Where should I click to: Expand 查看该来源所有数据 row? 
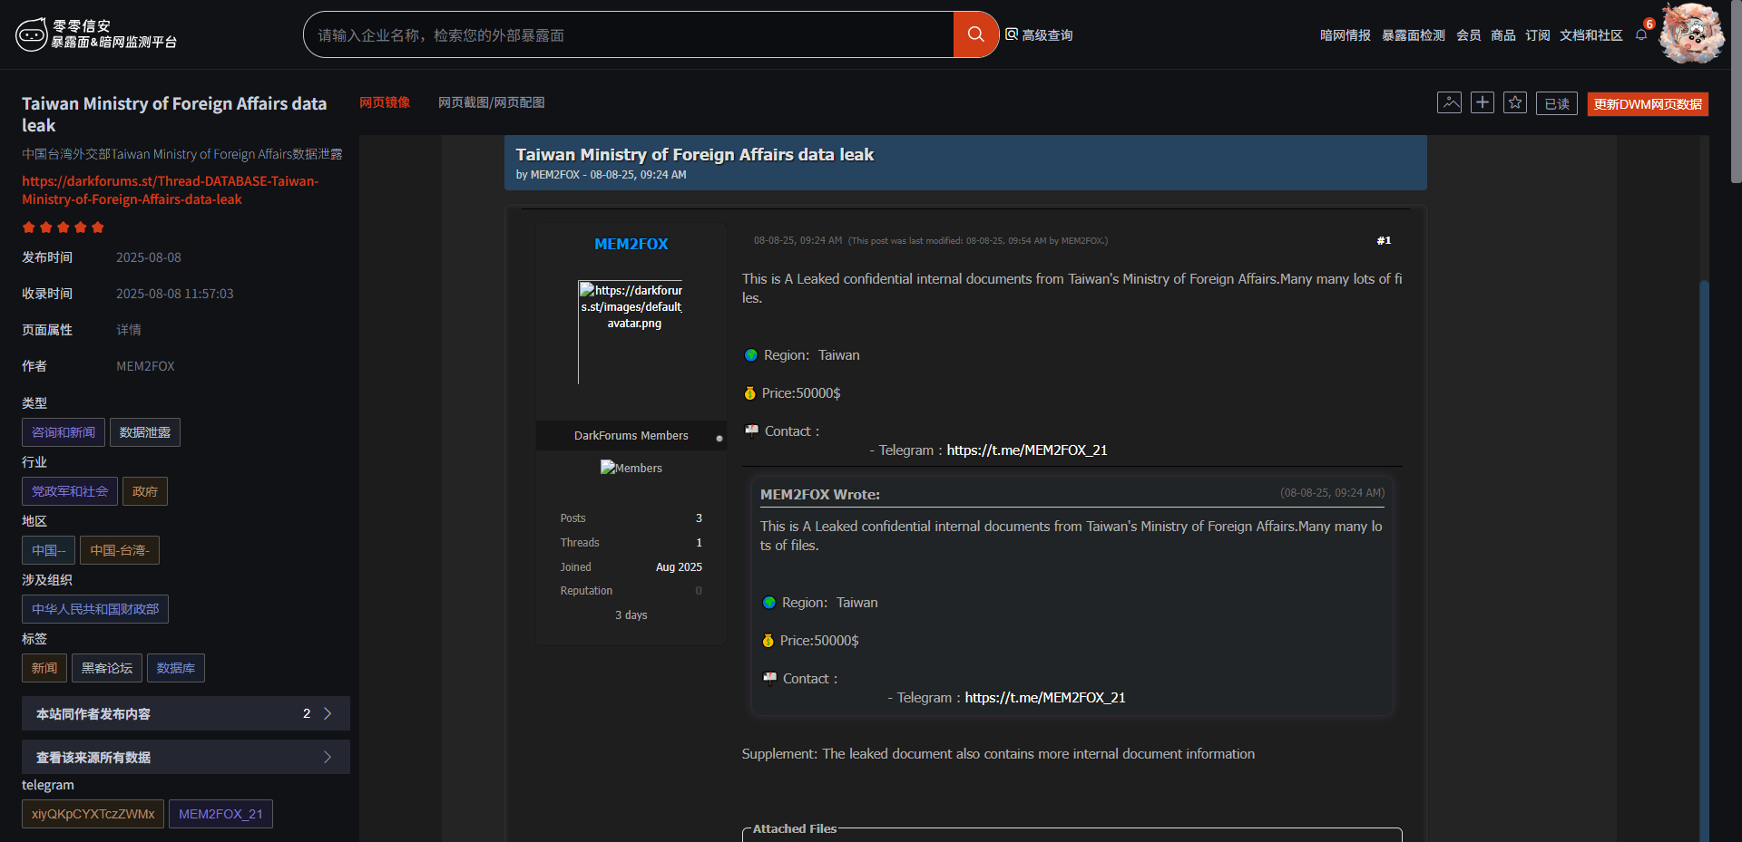186,757
